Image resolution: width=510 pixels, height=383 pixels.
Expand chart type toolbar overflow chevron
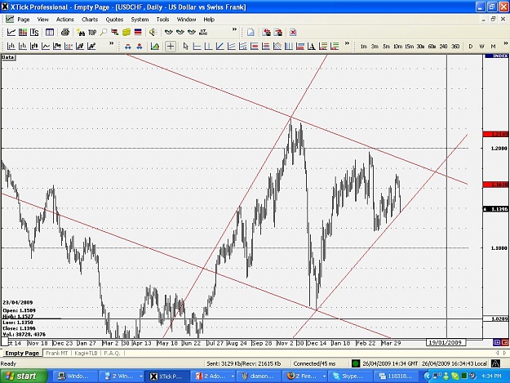111,43
